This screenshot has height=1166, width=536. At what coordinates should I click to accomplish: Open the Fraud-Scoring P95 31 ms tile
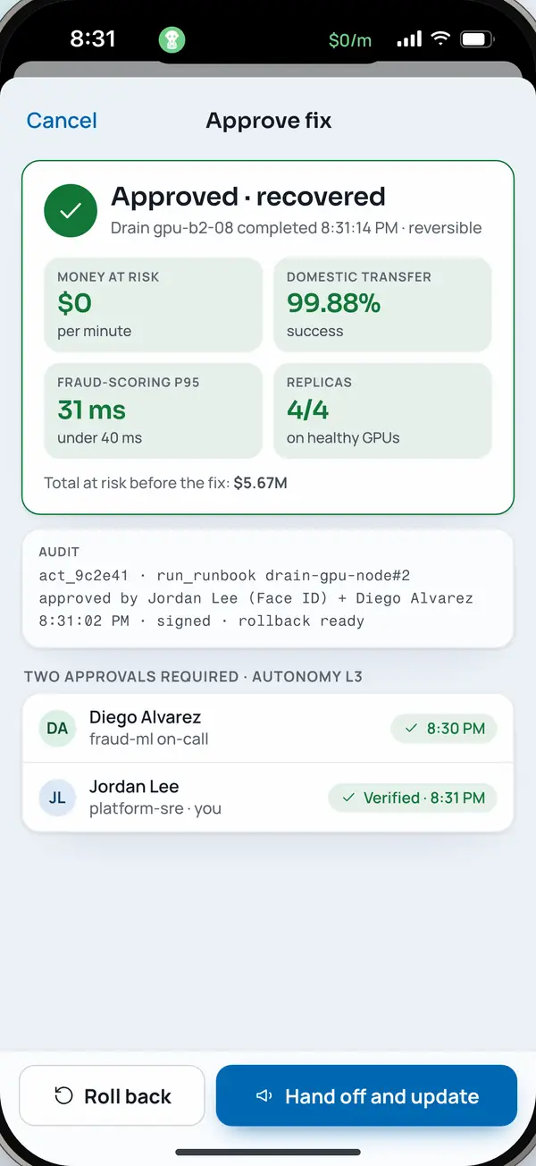(x=153, y=411)
